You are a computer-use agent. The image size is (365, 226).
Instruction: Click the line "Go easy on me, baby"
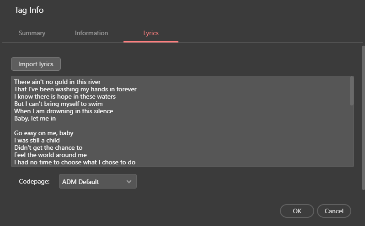[44, 133]
